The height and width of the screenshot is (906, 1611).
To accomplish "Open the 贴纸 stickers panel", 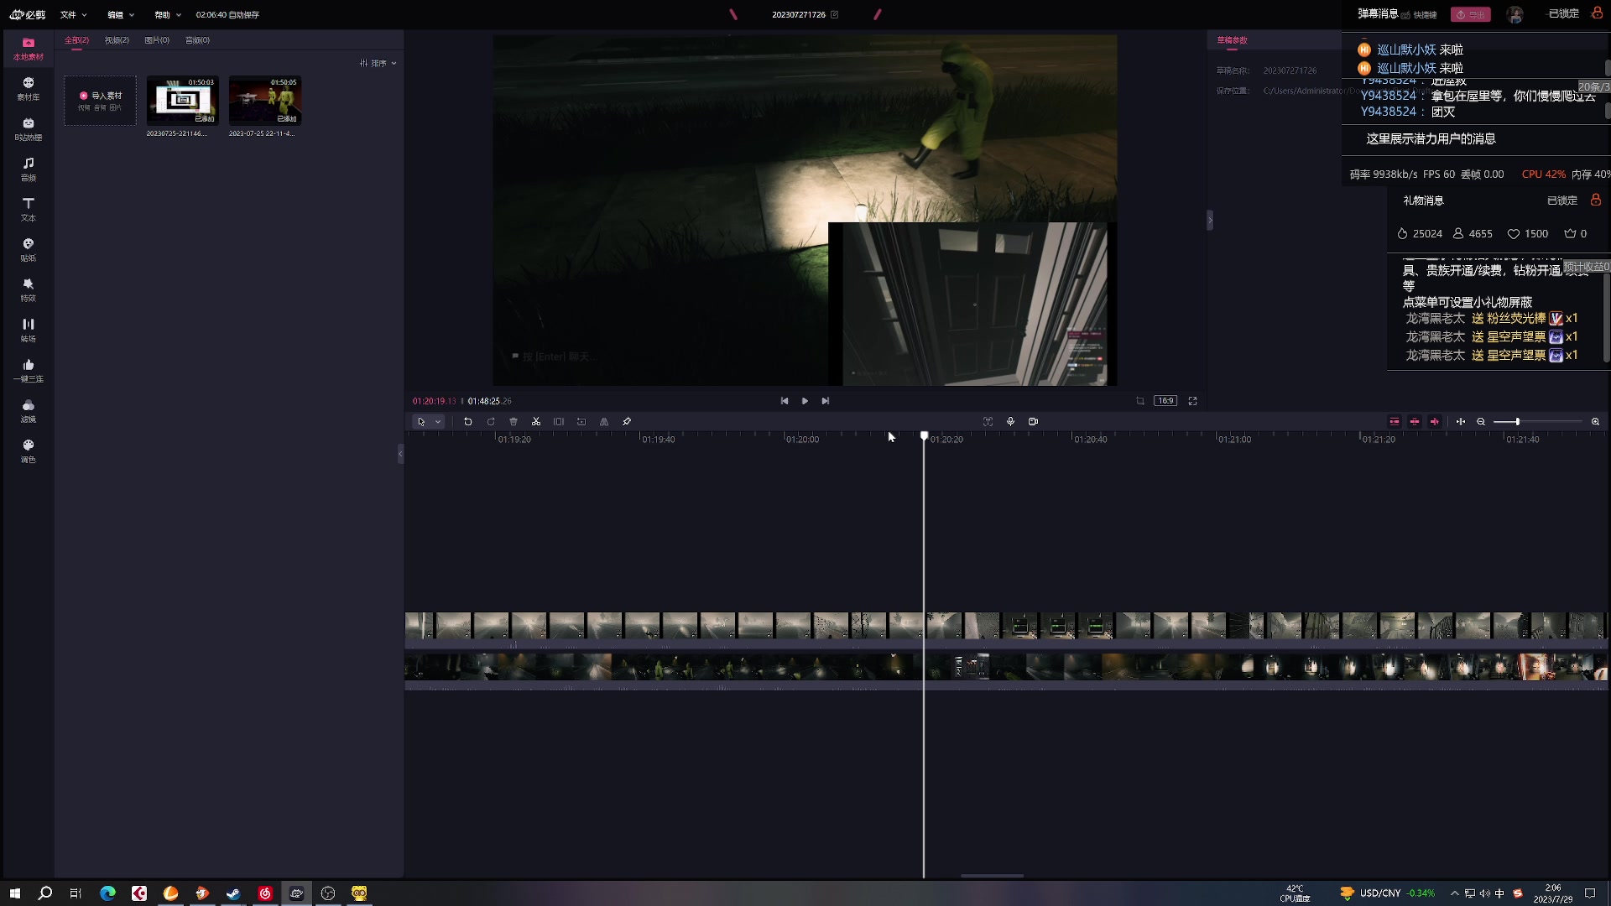I will 28,250.
